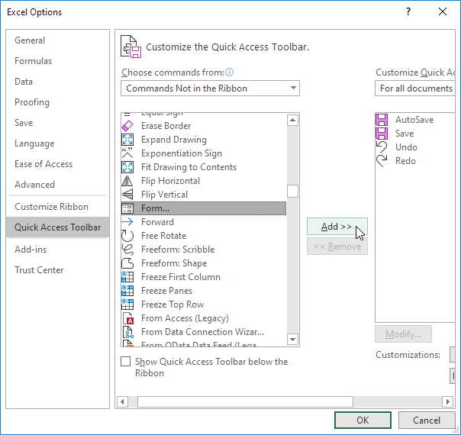This screenshot has height=435, width=461.
Task: Click the Flip Horizontal command icon
Action: point(127,181)
